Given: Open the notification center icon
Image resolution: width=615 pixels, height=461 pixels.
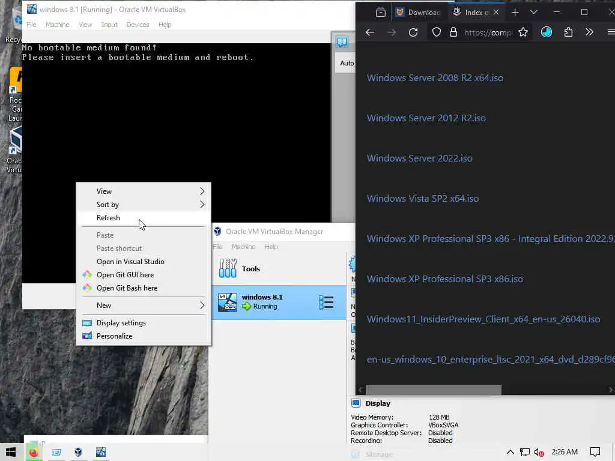Looking at the screenshot, I should point(595,452).
